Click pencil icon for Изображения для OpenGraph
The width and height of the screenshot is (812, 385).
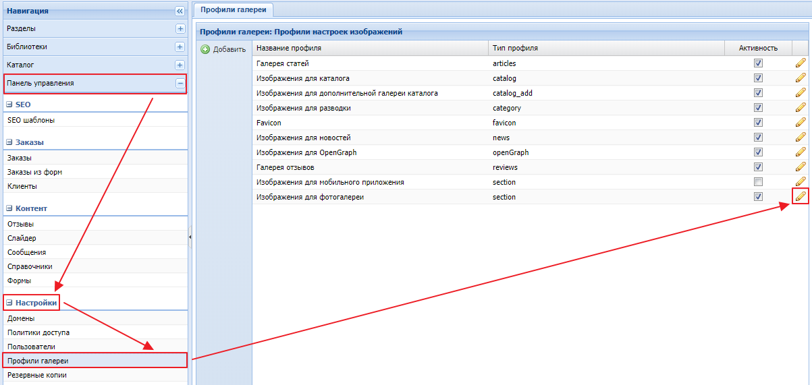(x=801, y=152)
